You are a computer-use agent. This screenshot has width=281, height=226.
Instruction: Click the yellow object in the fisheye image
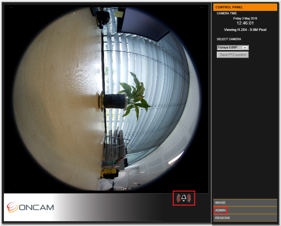[x=109, y=173]
